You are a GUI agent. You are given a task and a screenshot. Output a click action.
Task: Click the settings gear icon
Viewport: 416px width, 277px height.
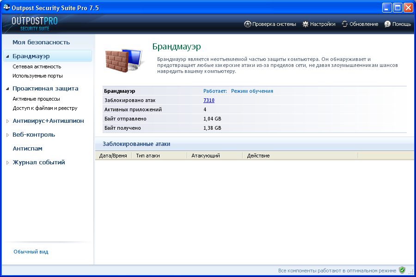point(306,24)
